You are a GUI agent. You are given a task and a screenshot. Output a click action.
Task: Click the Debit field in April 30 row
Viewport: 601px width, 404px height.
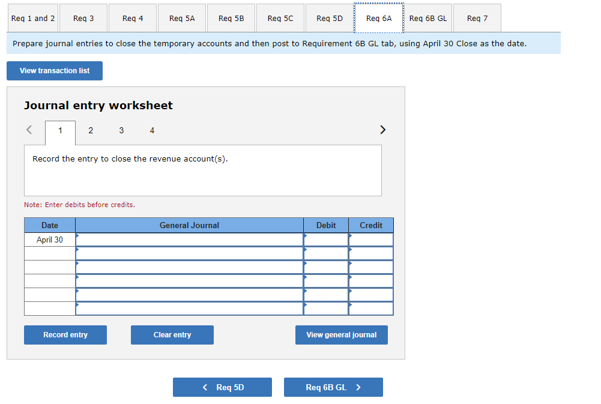pos(326,240)
